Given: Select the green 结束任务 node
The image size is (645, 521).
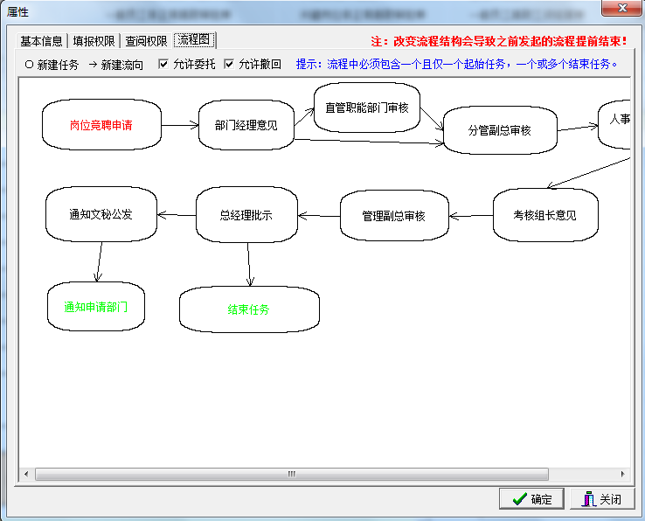Looking at the screenshot, I should (x=249, y=309).
